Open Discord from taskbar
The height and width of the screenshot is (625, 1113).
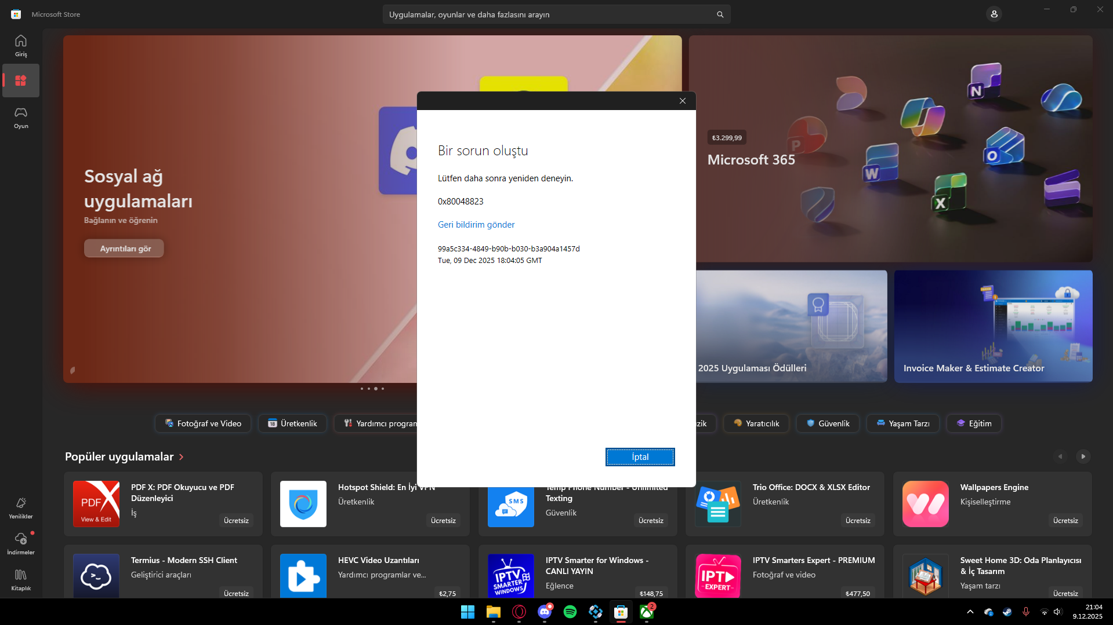click(x=544, y=612)
